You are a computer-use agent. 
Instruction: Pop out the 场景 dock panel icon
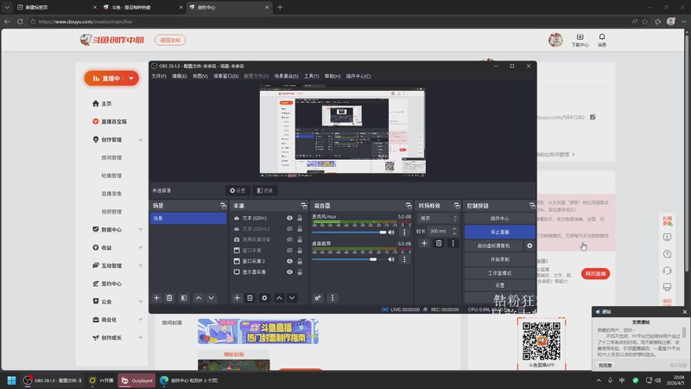pyautogui.click(x=223, y=206)
